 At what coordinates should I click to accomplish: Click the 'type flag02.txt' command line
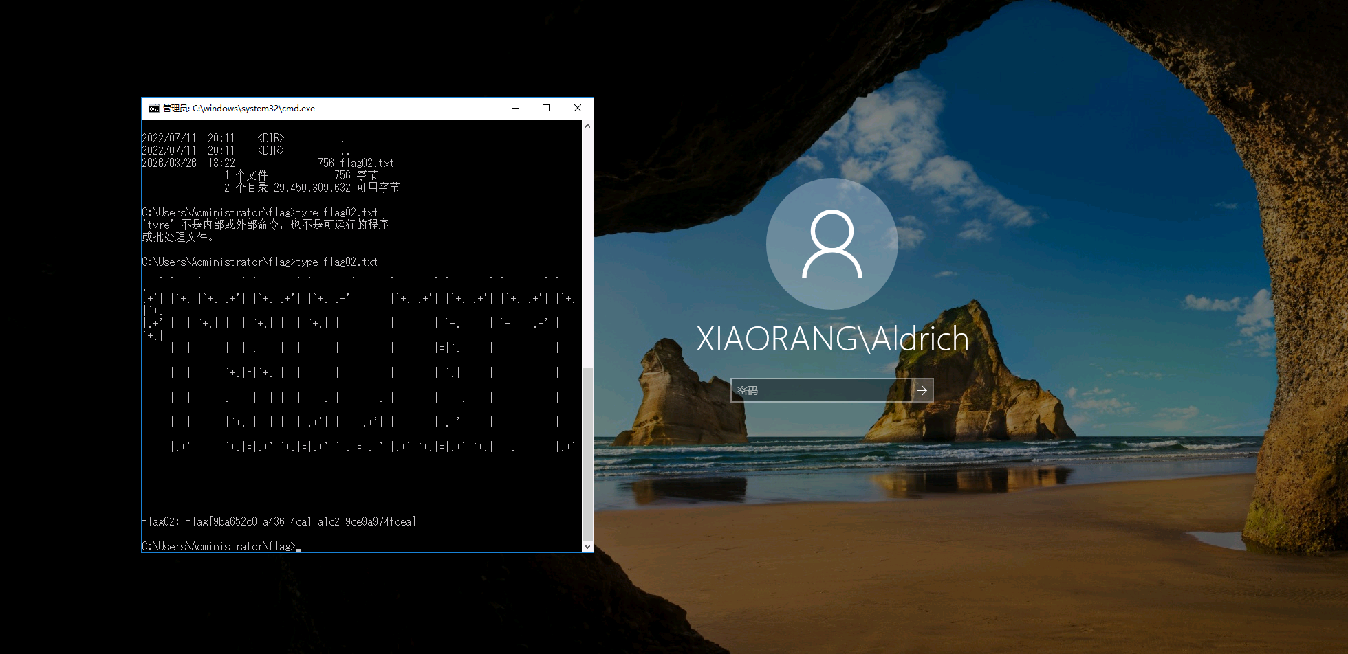260,262
